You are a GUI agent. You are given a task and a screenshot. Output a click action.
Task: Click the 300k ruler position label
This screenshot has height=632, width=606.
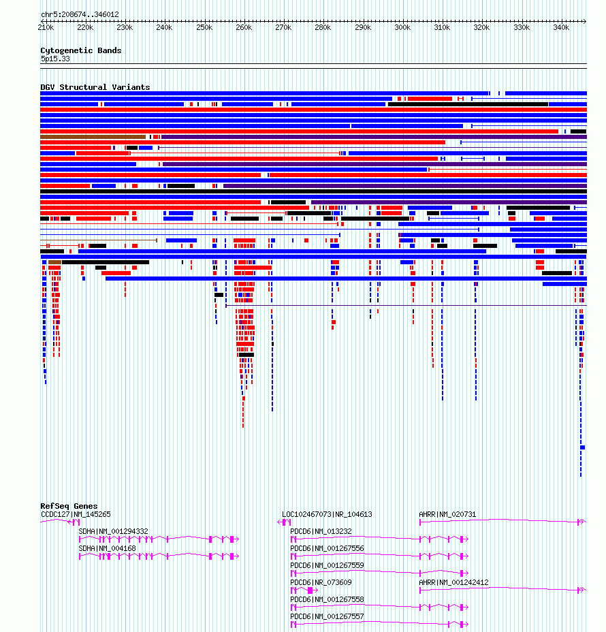(402, 27)
